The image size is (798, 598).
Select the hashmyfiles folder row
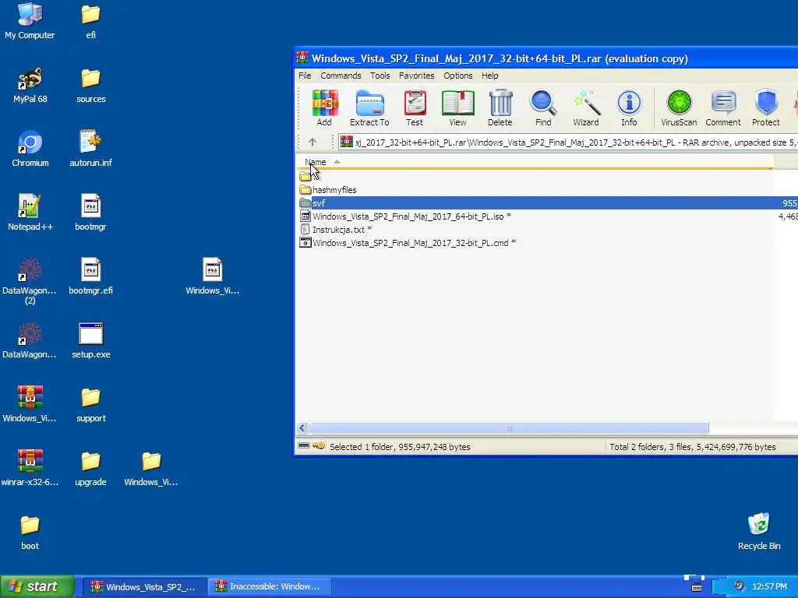pyautogui.click(x=547, y=190)
